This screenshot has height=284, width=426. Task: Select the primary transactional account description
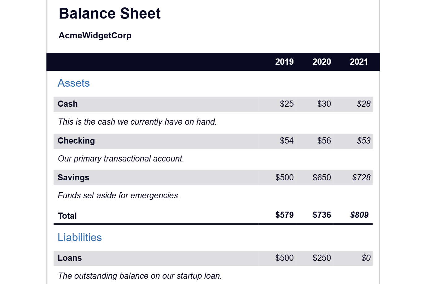(121, 159)
